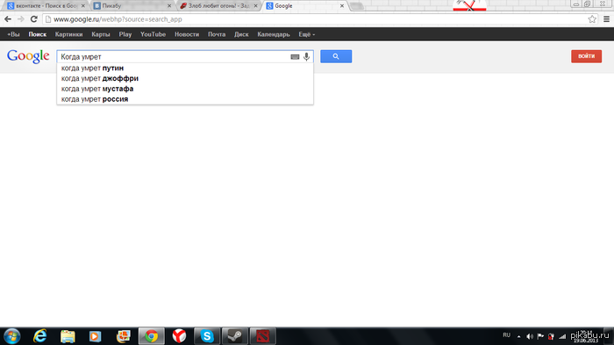614x345 pixels.
Task: Open Play in Google bar
Action: (x=125, y=34)
